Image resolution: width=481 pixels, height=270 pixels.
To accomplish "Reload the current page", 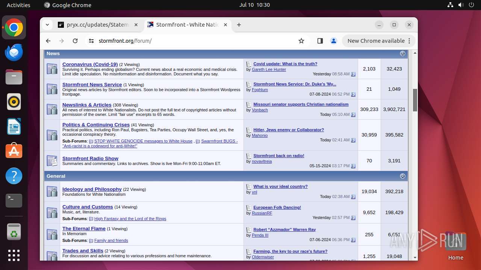I will pos(75,41).
